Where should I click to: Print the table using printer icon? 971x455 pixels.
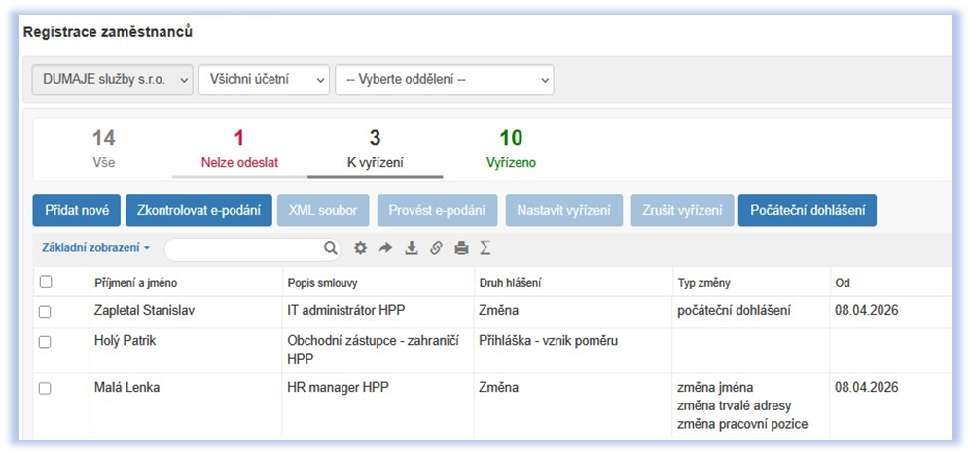(461, 248)
